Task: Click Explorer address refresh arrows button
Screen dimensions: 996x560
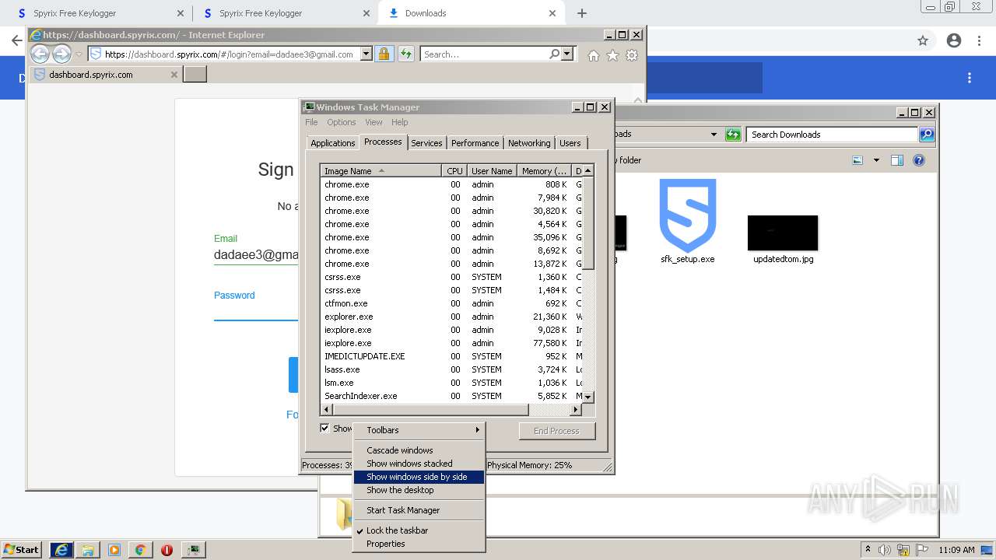Action: (733, 135)
